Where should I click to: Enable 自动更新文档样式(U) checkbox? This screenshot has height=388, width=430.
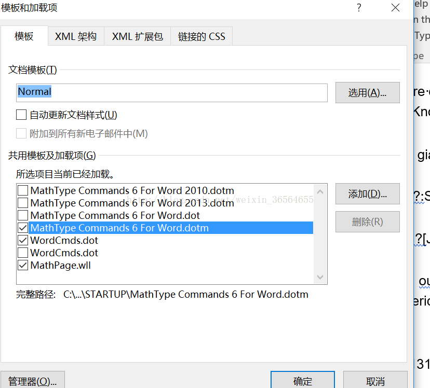click(21, 115)
